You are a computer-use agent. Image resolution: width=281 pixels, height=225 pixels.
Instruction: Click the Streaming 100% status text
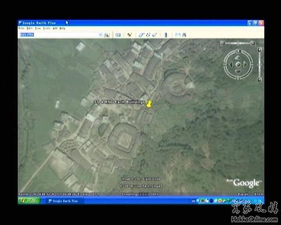coord(140,194)
